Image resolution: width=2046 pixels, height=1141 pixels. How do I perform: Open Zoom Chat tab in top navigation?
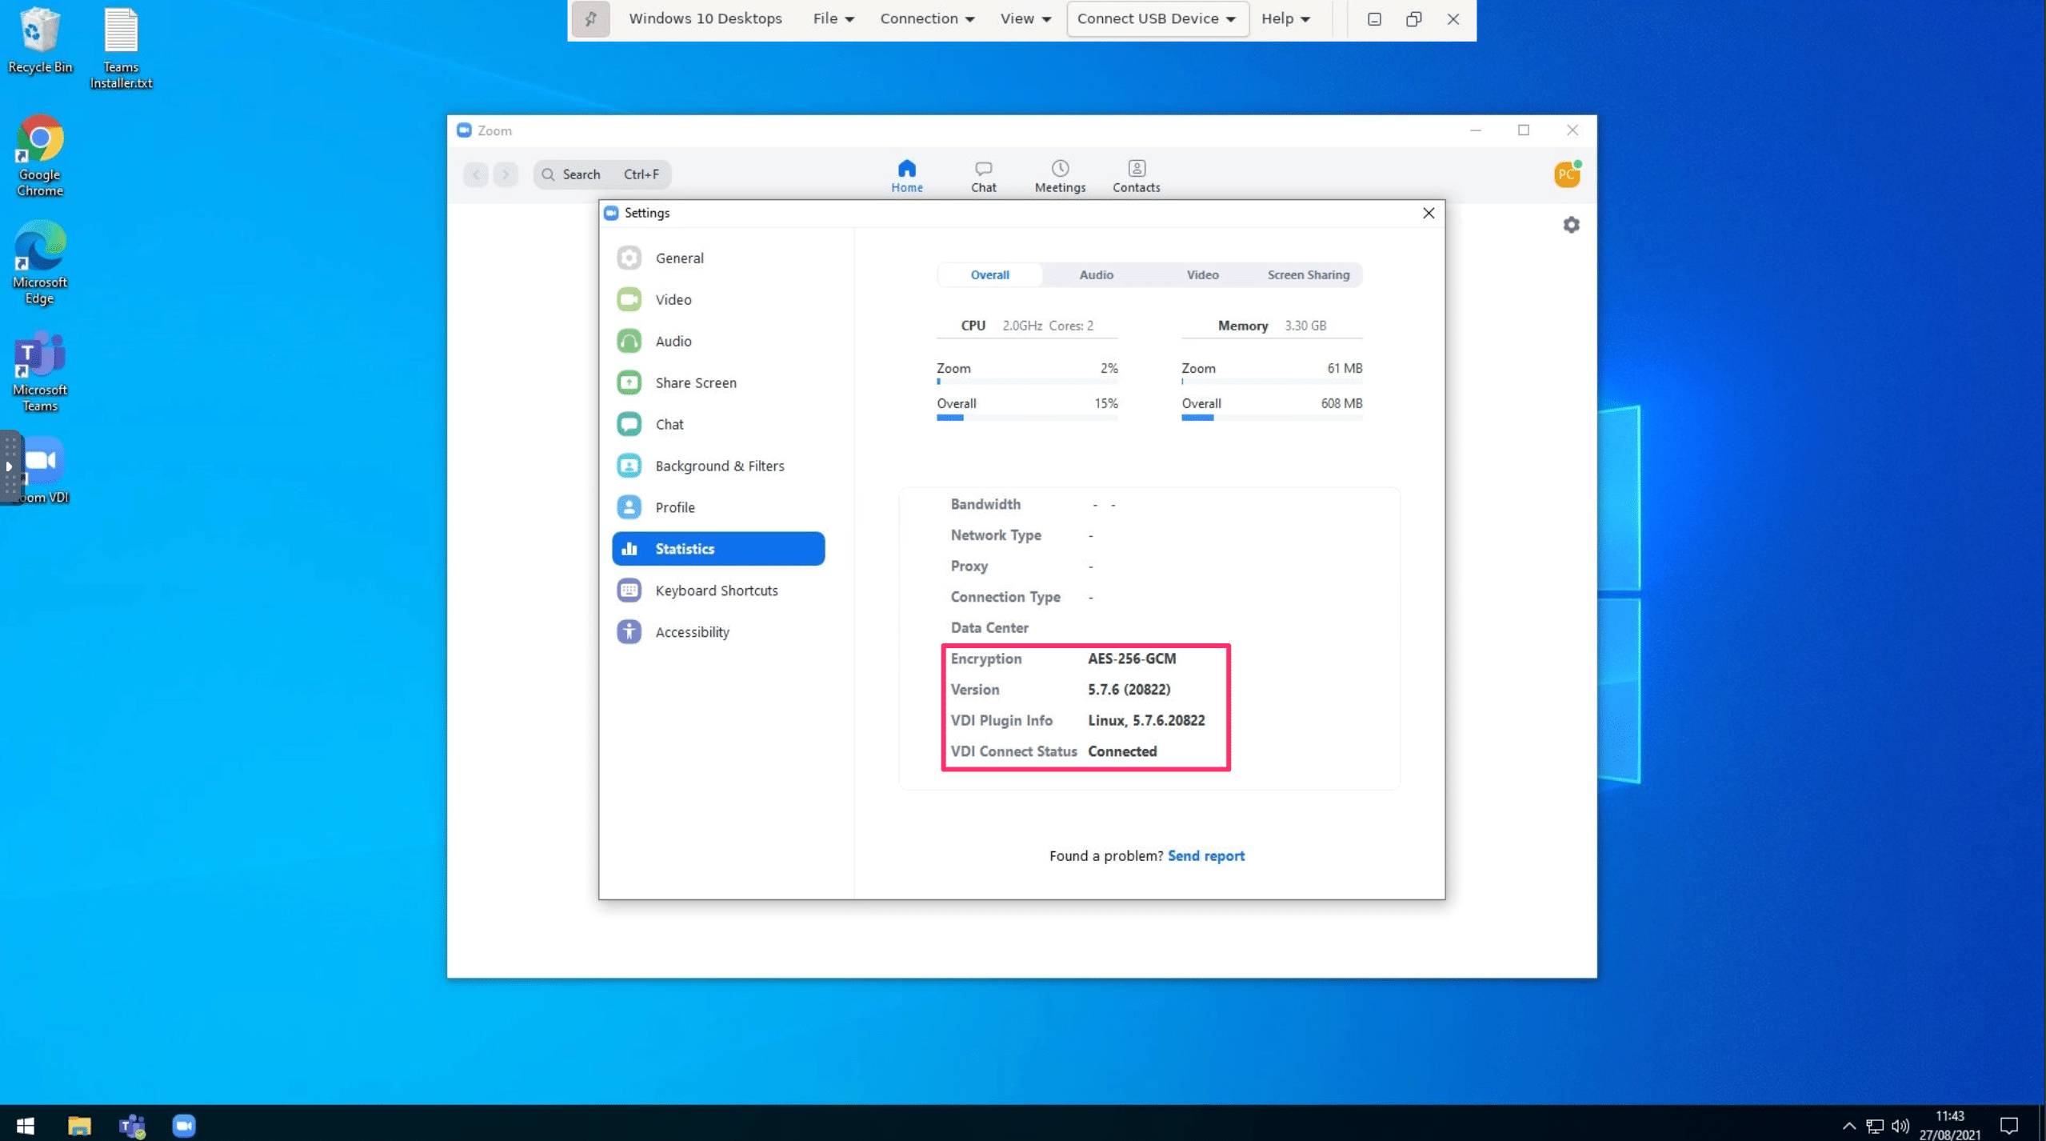click(x=983, y=176)
